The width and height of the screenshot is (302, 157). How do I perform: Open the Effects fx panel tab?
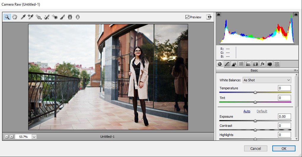click(263, 64)
